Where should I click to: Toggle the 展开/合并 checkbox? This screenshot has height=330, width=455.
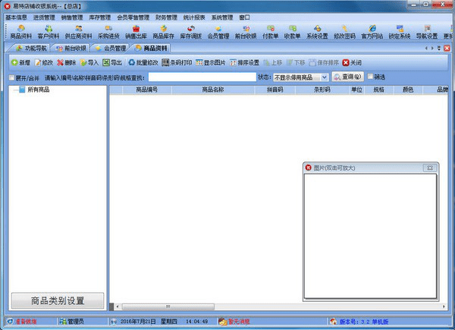coord(11,77)
